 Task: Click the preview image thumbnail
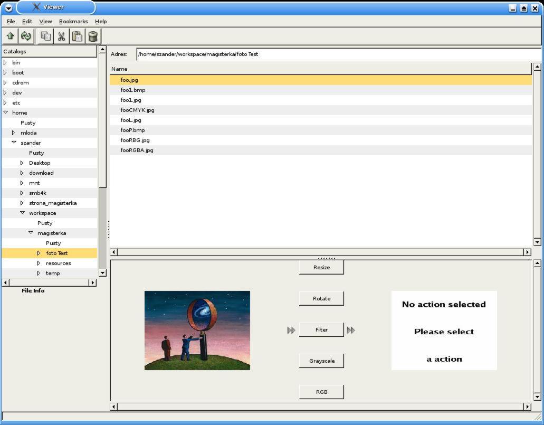coord(197,330)
